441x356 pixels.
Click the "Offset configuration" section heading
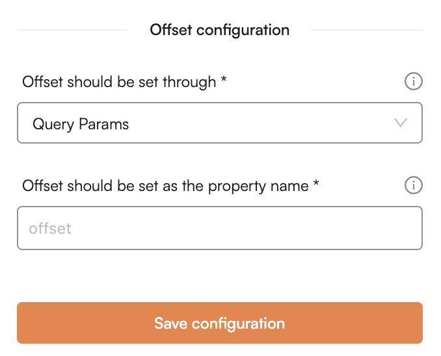(x=219, y=30)
